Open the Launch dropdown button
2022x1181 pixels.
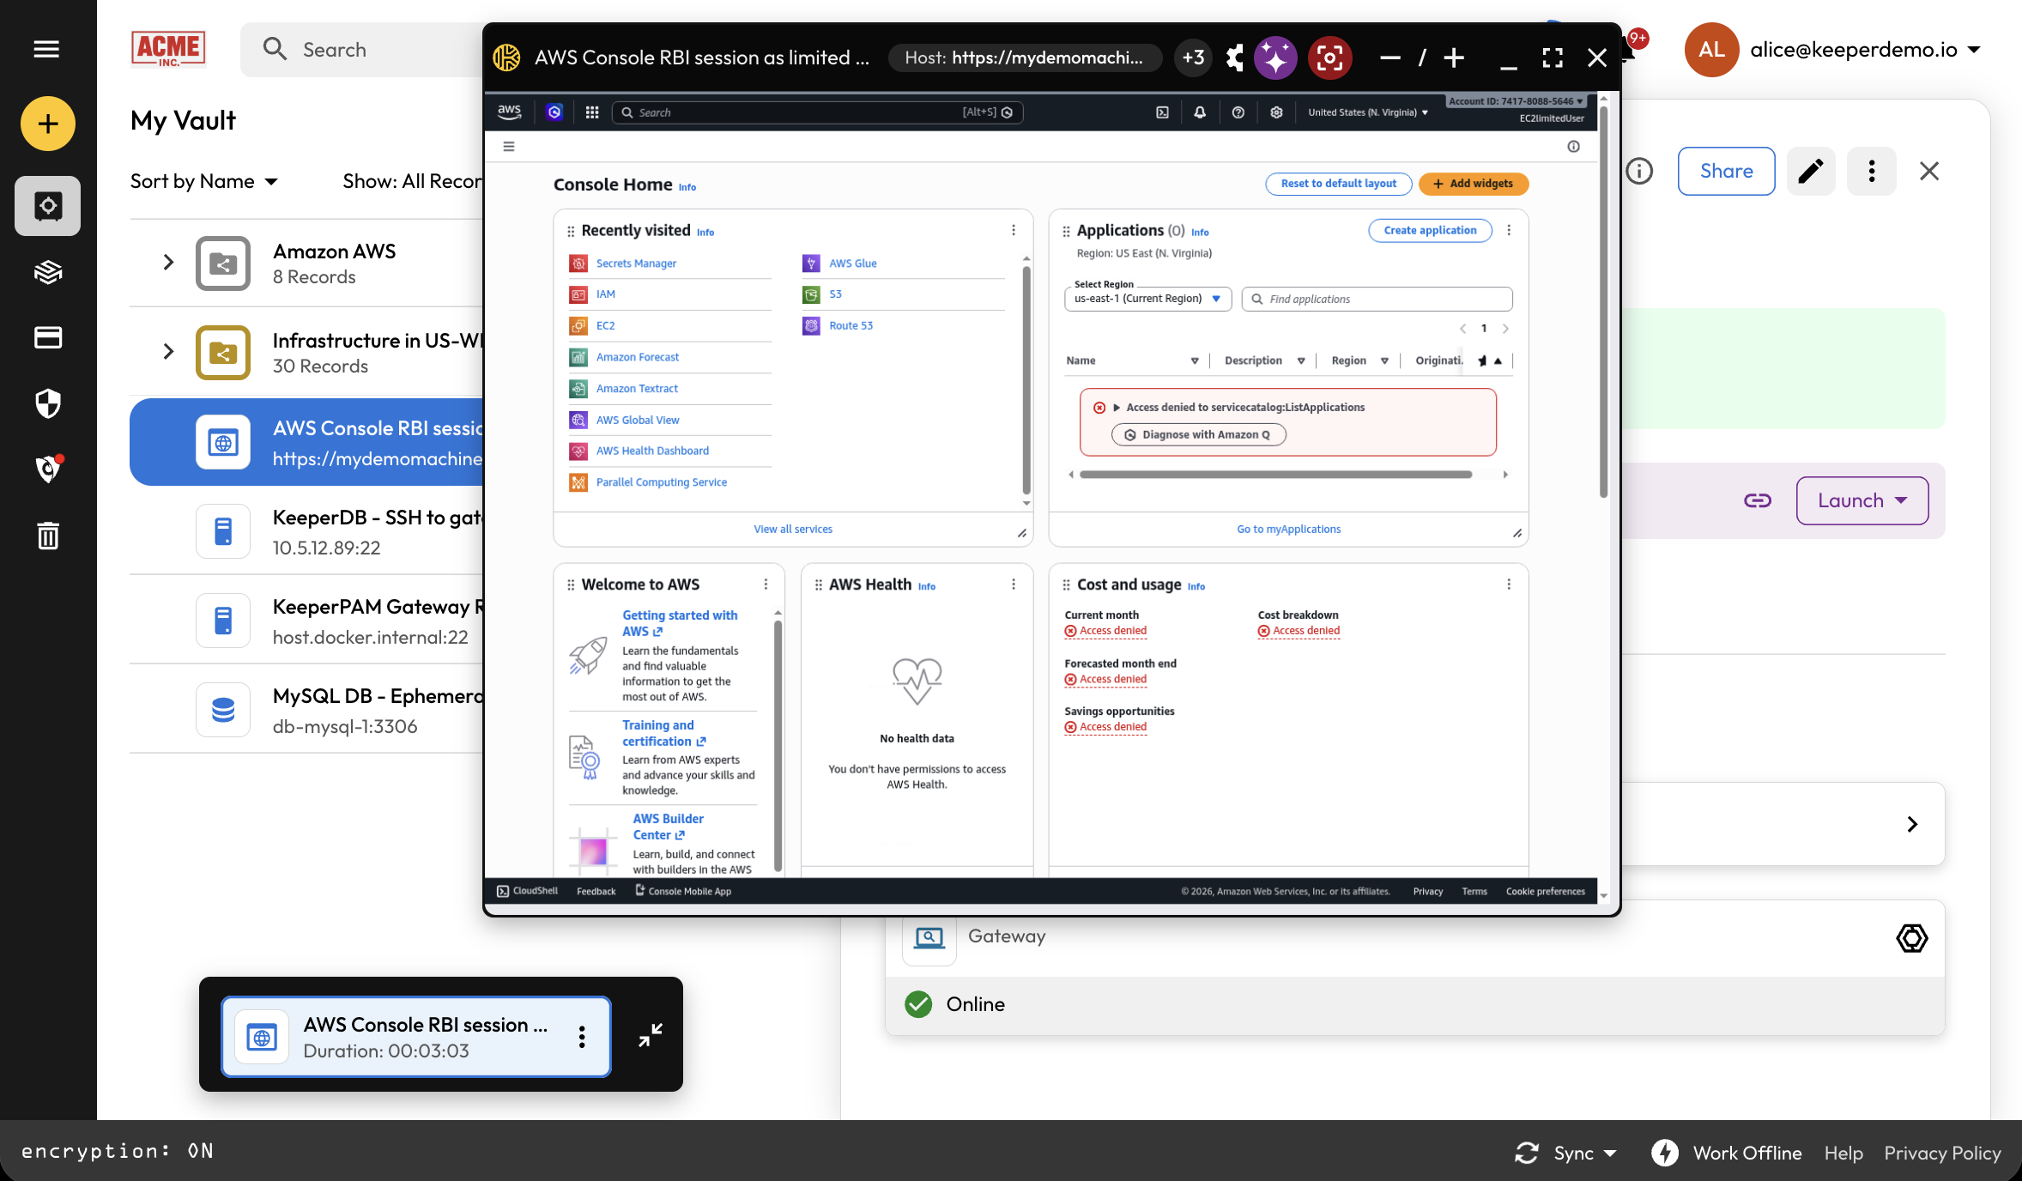1862,500
